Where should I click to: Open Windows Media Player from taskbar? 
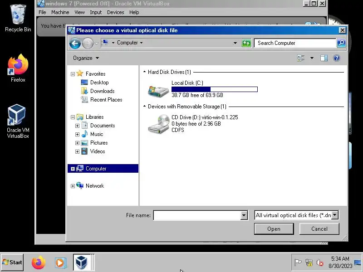[x=61, y=262]
